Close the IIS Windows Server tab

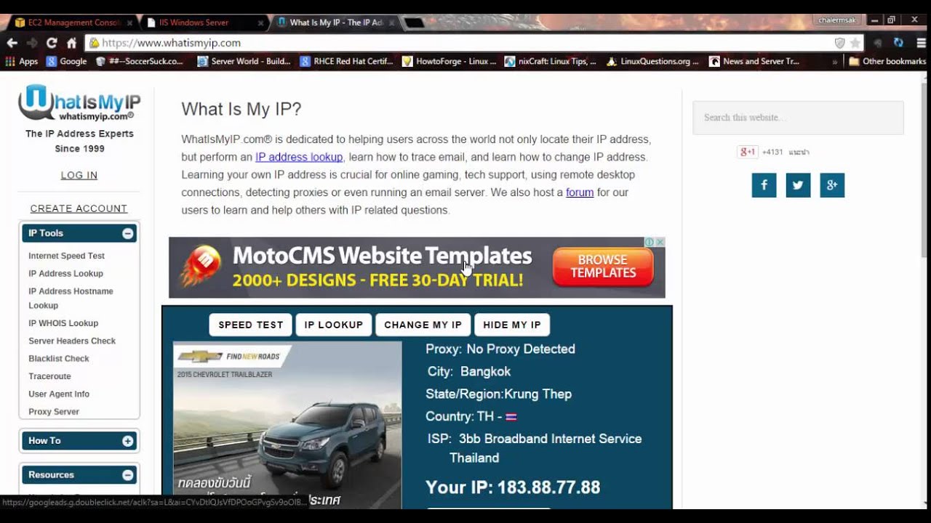pos(260,23)
